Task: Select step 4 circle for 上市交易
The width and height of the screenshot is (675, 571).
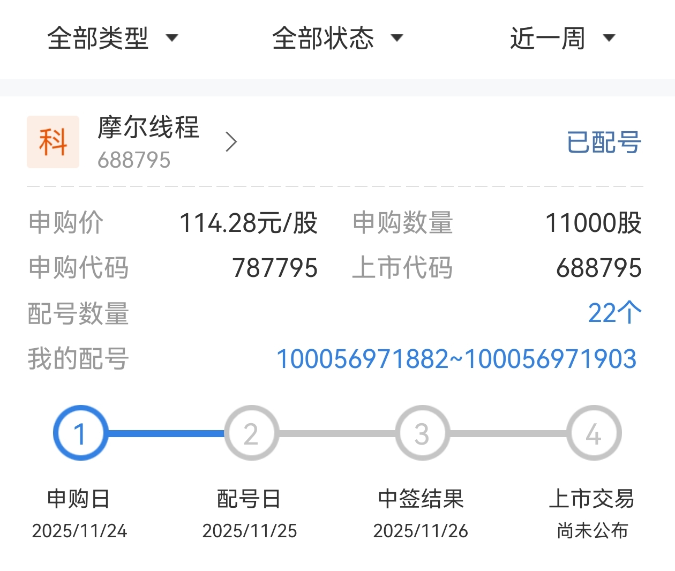Action: coord(594,433)
